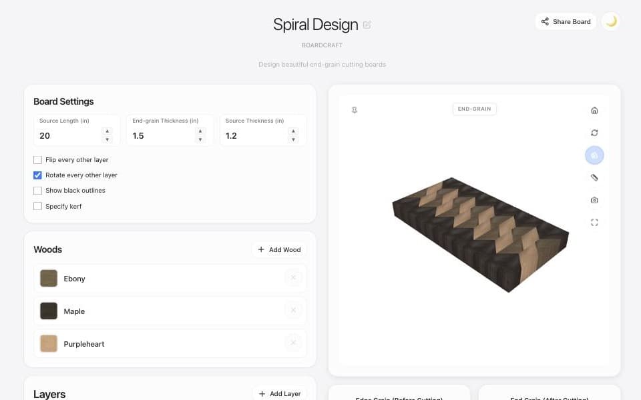Open the Purpleheart color swatch
The image size is (641, 400).
[49, 344]
